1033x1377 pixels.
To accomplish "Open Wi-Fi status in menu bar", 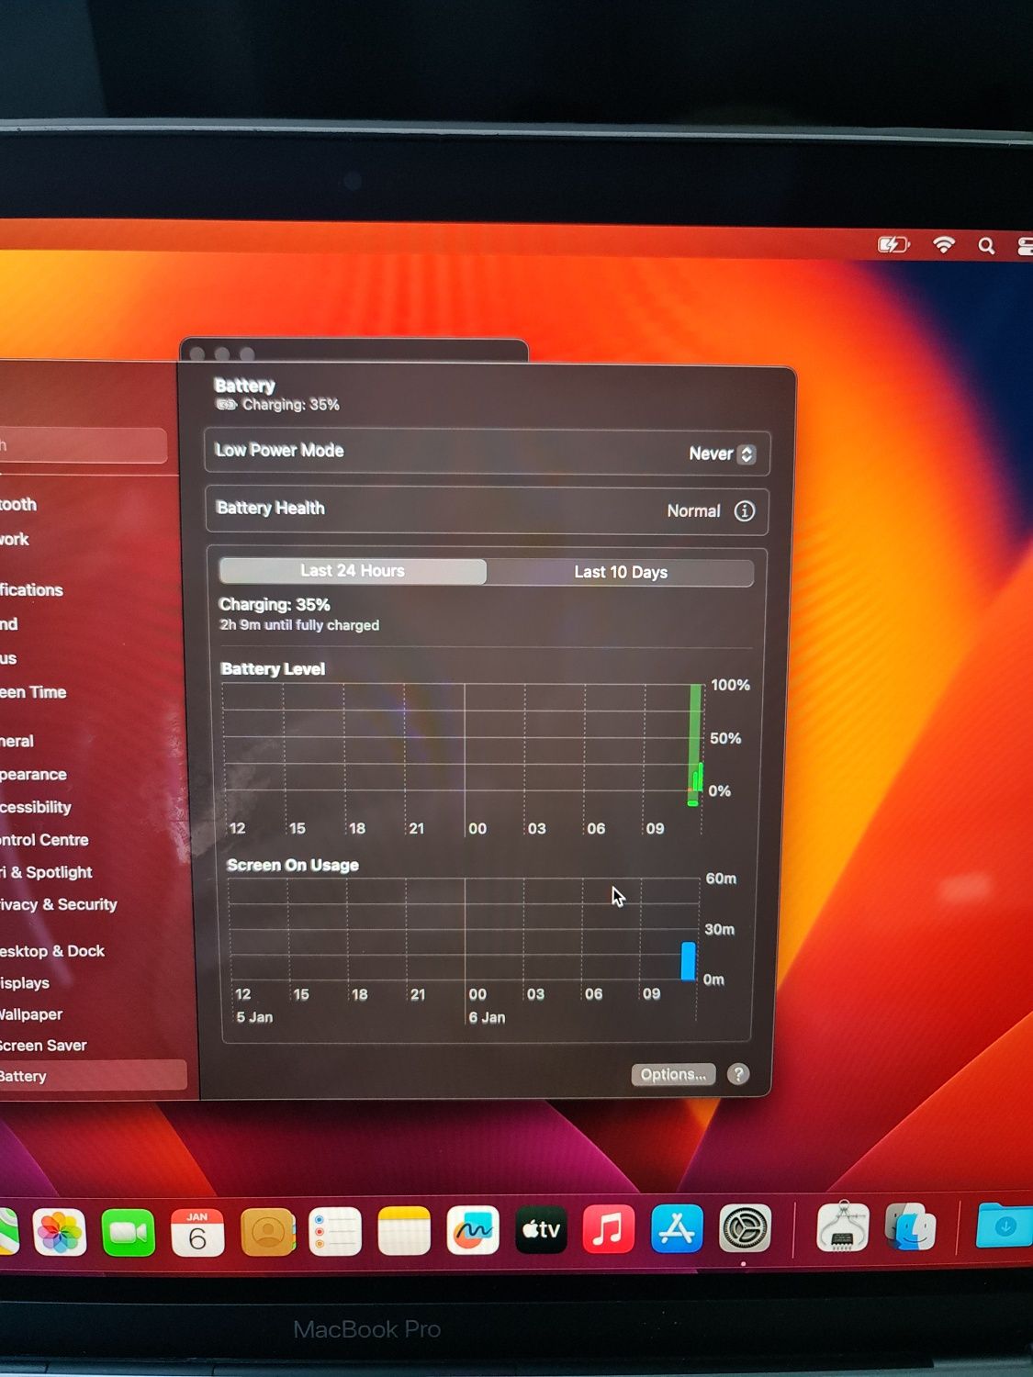I will pyautogui.click(x=944, y=244).
